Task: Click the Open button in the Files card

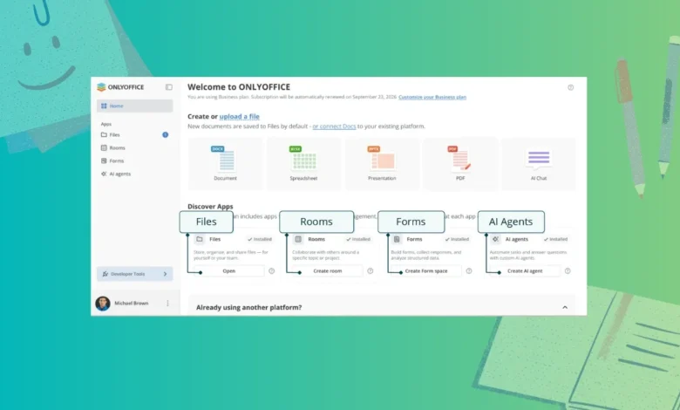Action: 229,271
